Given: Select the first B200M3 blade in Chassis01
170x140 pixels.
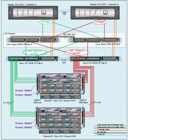Looking at the screenshot, I should [x=49, y=76].
